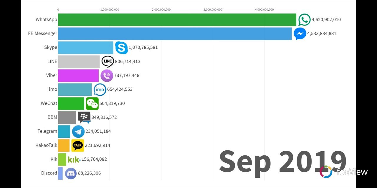Click the 2,000,000,000 axis tick label
This screenshot has width=377, height=188.
tap(161, 10)
